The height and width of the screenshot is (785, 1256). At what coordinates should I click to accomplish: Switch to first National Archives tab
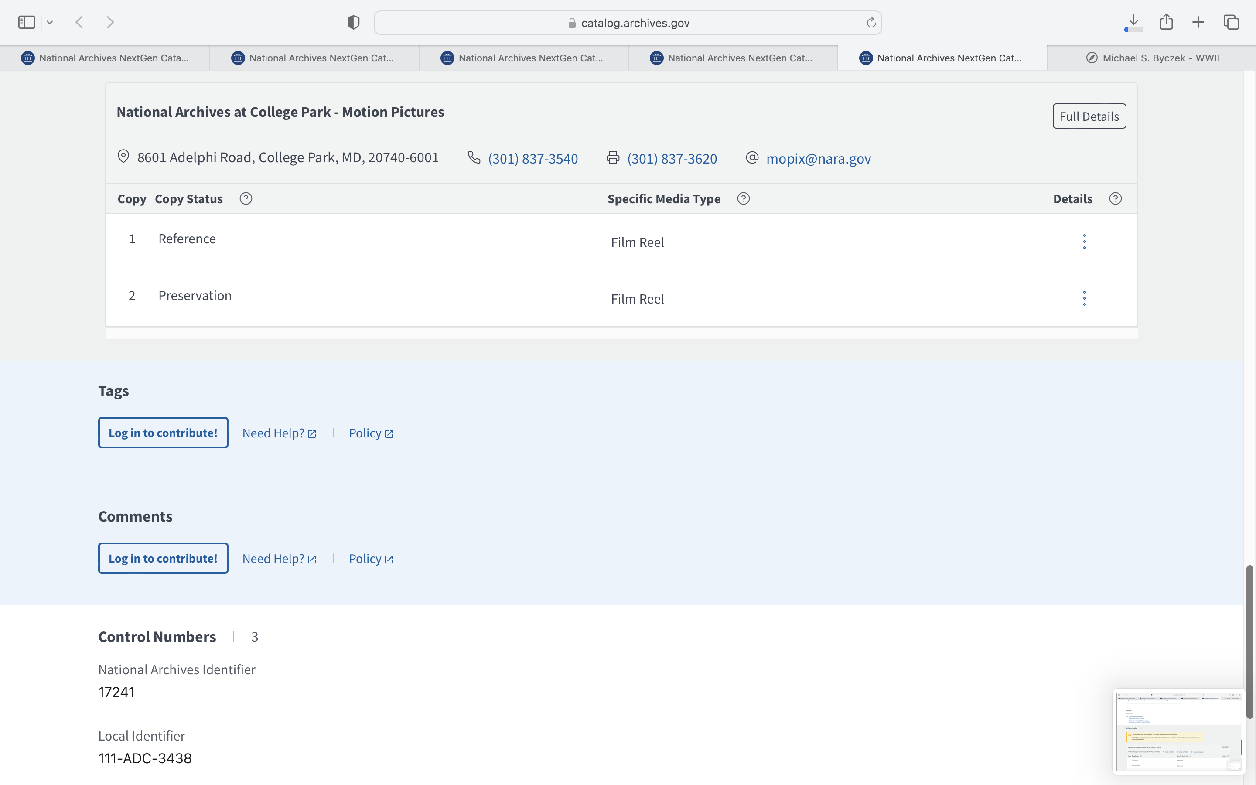click(106, 58)
